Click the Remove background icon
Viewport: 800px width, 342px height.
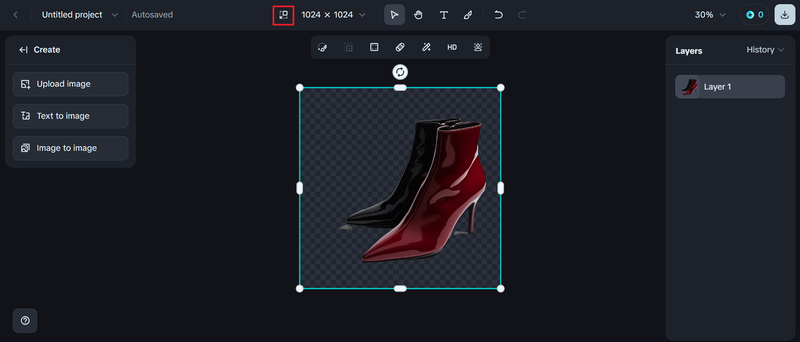[x=478, y=48]
